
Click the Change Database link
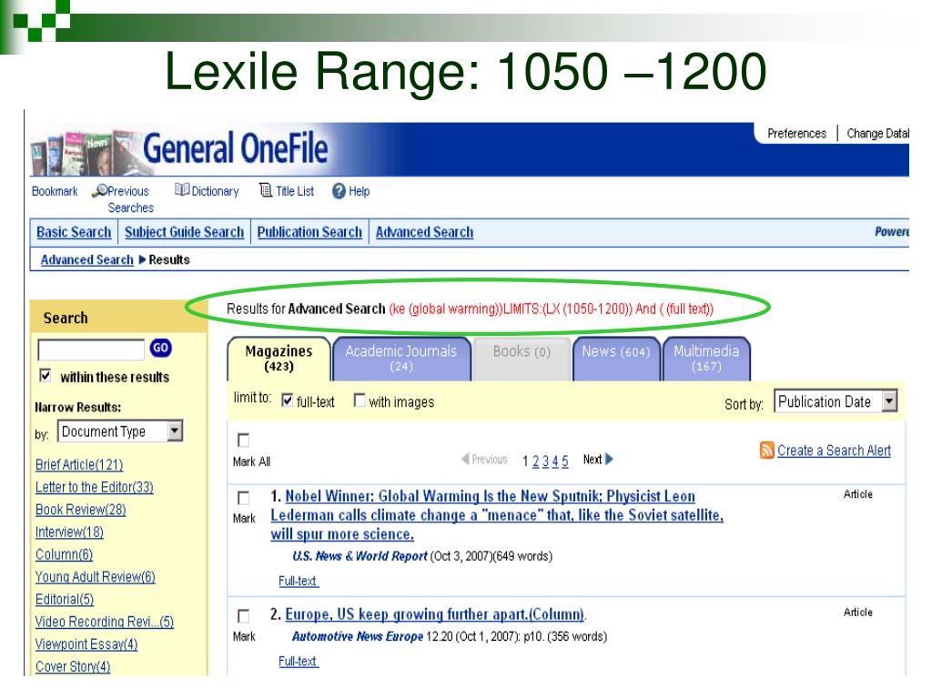point(878,133)
